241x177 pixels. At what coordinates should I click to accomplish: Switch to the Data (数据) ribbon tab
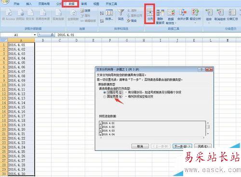click(72, 3)
